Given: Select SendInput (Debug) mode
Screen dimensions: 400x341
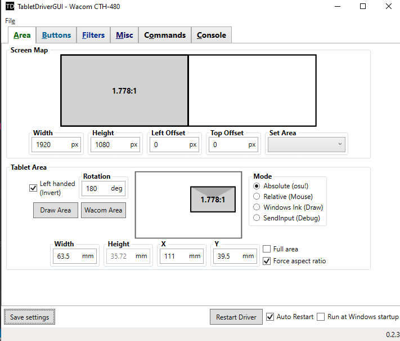Looking at the screenshot, I should click(257, 218).
